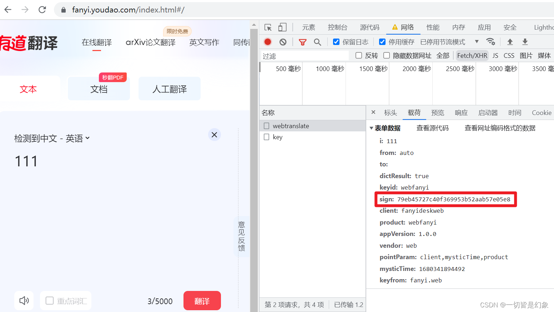Viewport: 554px width, 312px height.
Task: Open 在线翻译 nav item
Action: tap(97, 42)
